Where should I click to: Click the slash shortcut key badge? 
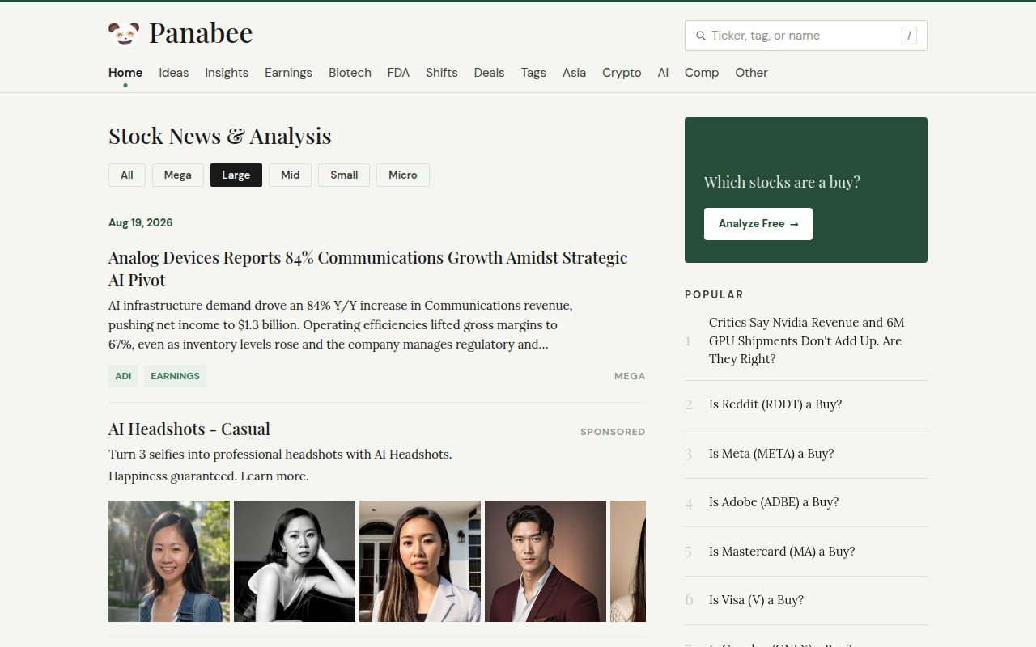pos(909,36)
